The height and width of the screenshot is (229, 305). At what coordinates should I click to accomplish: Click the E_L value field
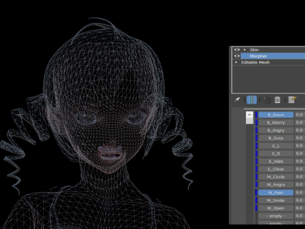[x=300, y=146]
